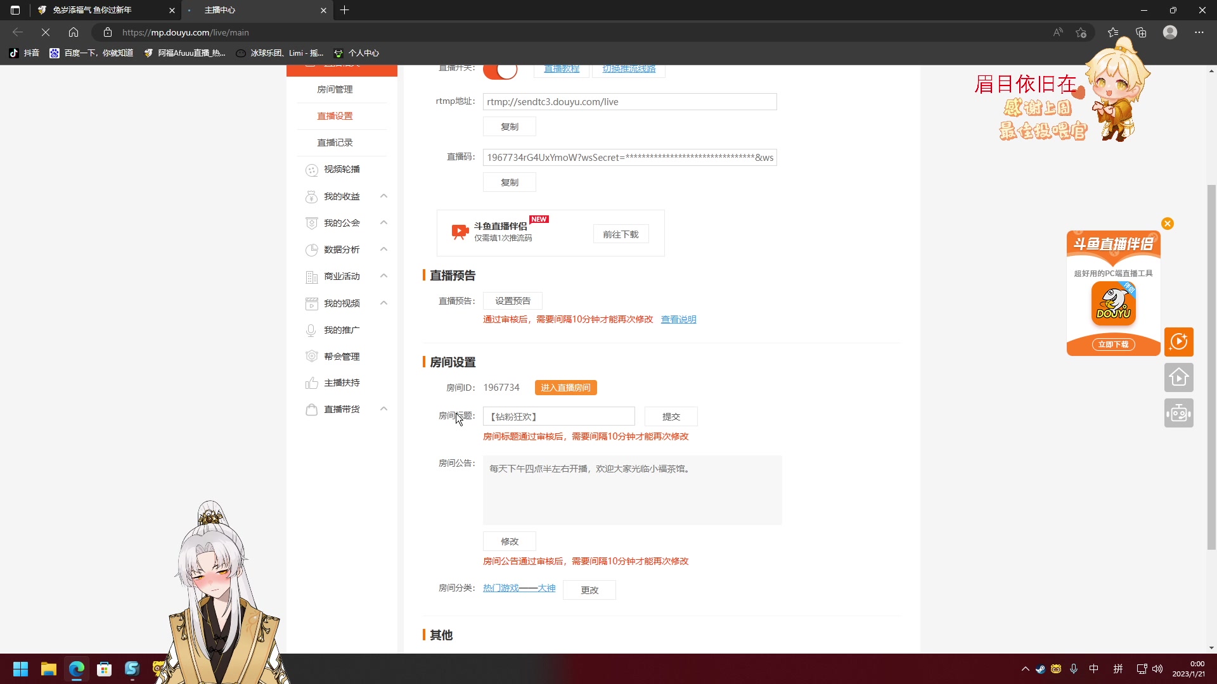Screen dimensions: 1217x684
Task: Expand 我的收益 chevron
Action: coord(383,196)
